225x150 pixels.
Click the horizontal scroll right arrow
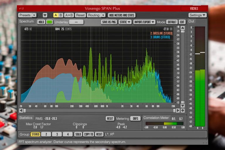[x=178, y=110]
